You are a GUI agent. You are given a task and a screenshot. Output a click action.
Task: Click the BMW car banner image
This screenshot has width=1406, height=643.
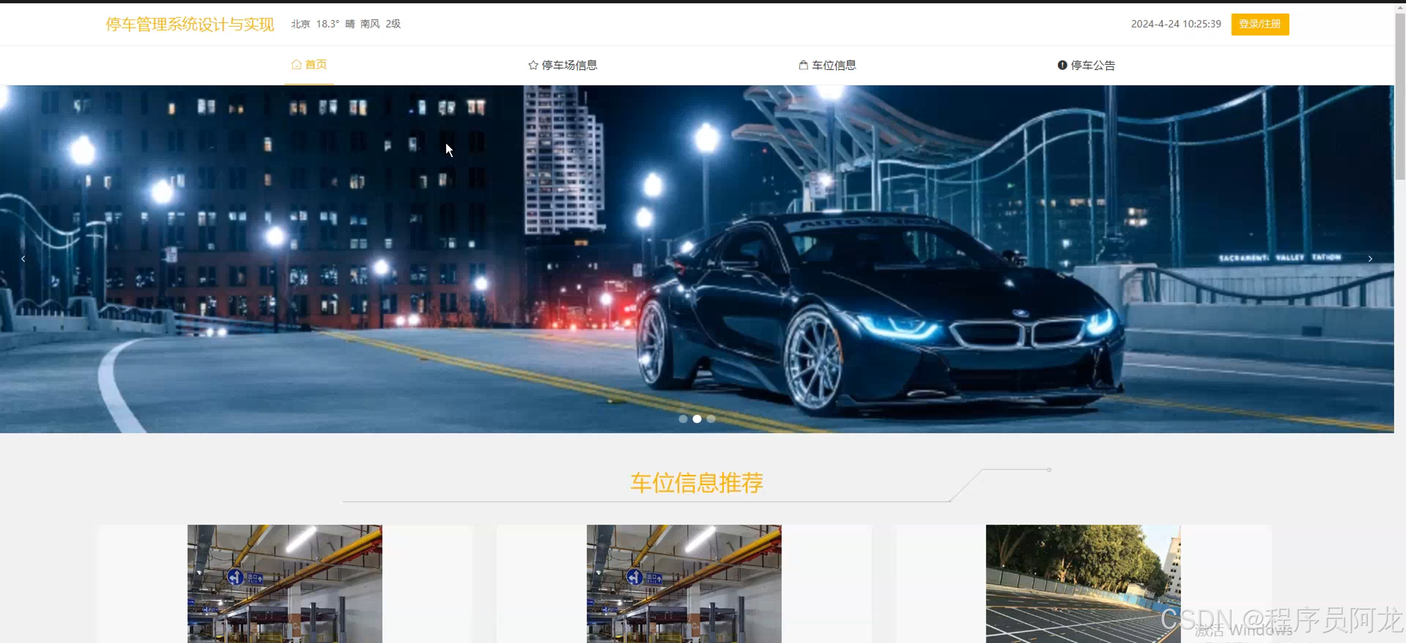[x=879, y=307]
